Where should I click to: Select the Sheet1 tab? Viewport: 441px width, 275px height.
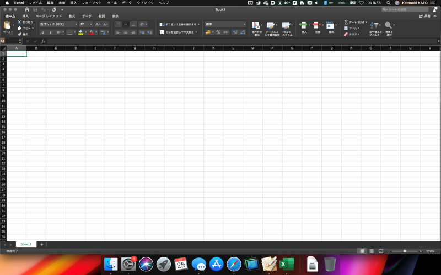26,244
